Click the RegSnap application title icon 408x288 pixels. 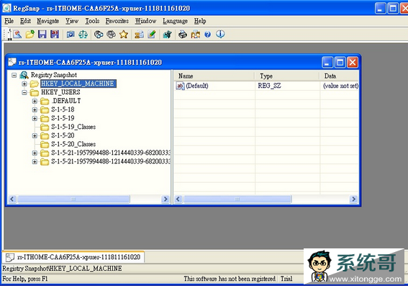point(6,8)
